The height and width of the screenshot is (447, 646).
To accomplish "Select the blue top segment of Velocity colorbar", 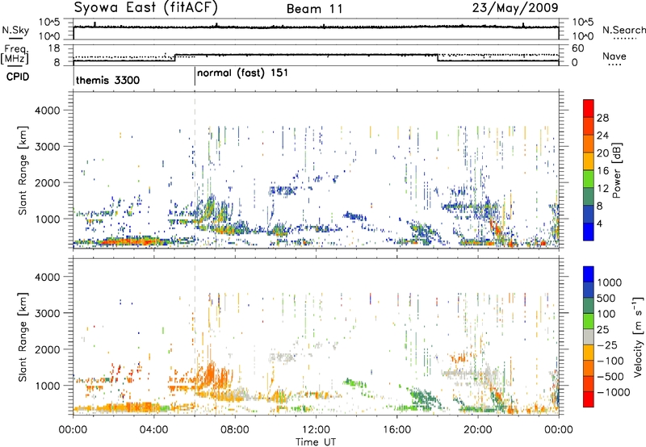I will 589,274.
